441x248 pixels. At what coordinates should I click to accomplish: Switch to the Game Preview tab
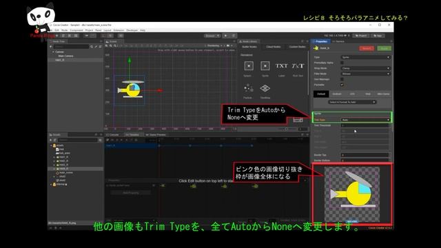click(x=156, y=135)
